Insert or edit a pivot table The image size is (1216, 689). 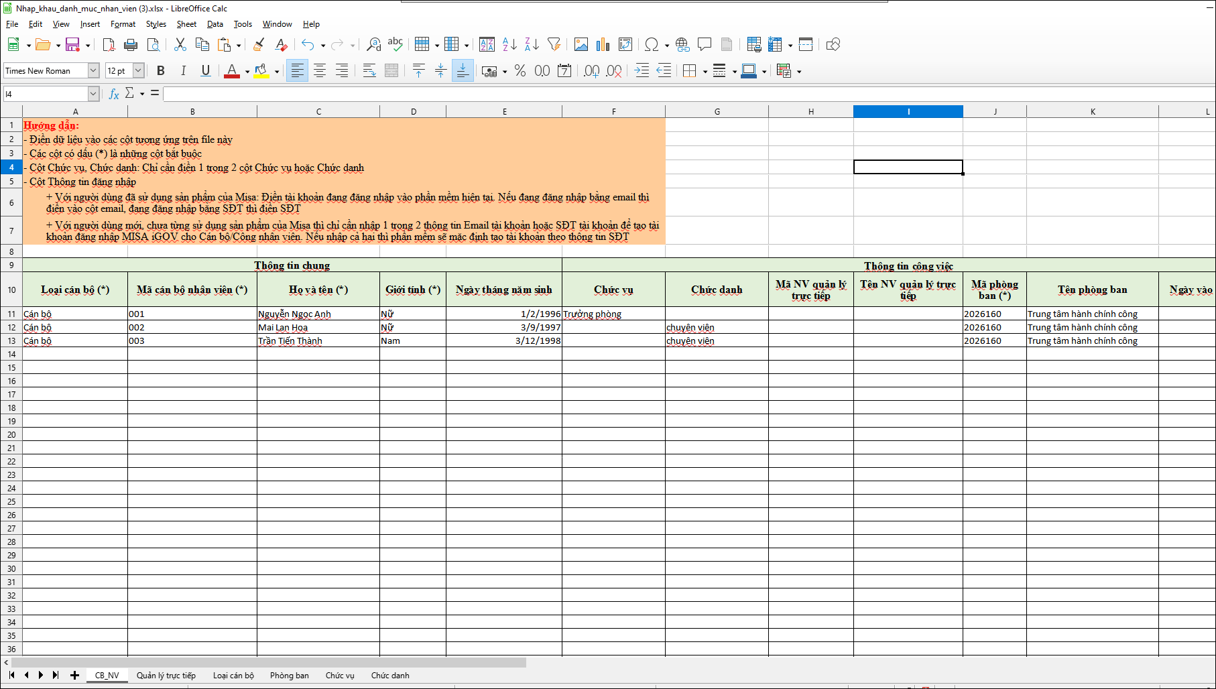coord(625,45)
